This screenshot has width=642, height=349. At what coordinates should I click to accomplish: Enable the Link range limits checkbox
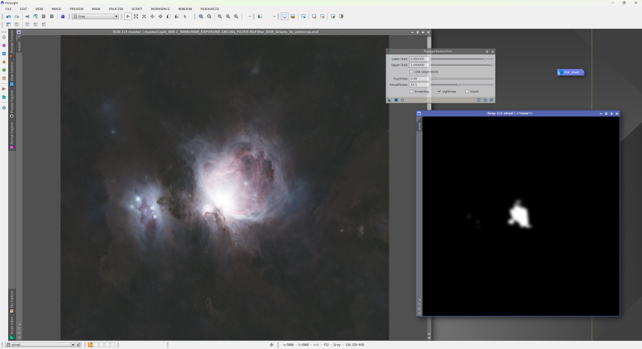[x=411, y=72]
